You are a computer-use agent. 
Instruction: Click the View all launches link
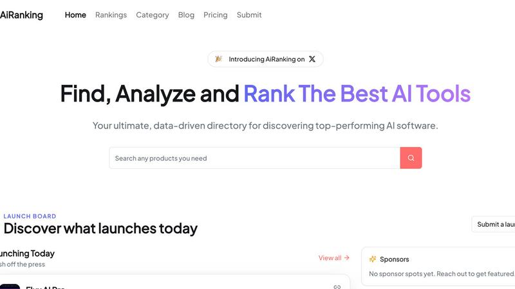[x=330, y=258]
